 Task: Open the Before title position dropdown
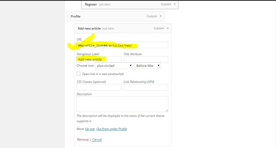(148, 66)
